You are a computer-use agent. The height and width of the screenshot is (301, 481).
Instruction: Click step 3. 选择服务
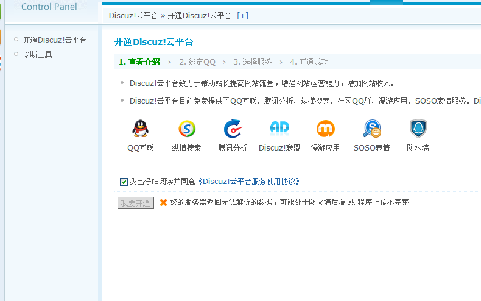click(x=253, y=62)
